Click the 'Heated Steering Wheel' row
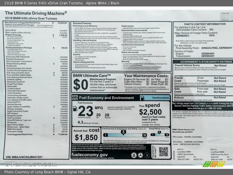 tap(37, 64)
